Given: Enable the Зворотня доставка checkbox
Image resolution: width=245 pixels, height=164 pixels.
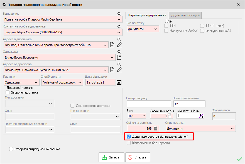Looking at the screenshot, I should pyautogui.click(x=8, y=92).
